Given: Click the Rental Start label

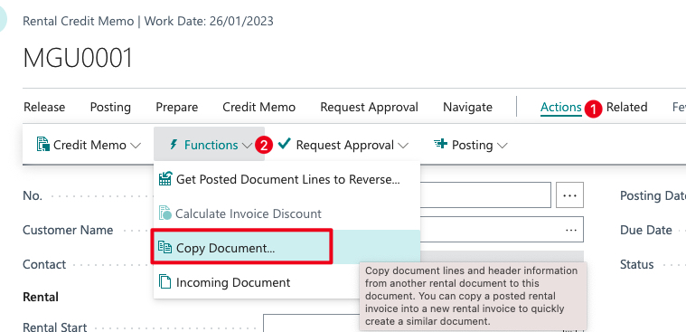Looking at the screenshot, I should 55,327.
